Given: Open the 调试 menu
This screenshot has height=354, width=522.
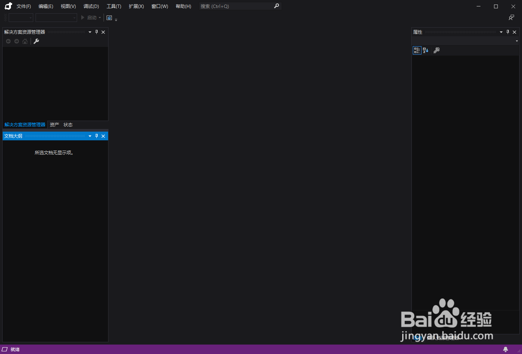Looking at the screenshot, I should [x=90, y=6].
